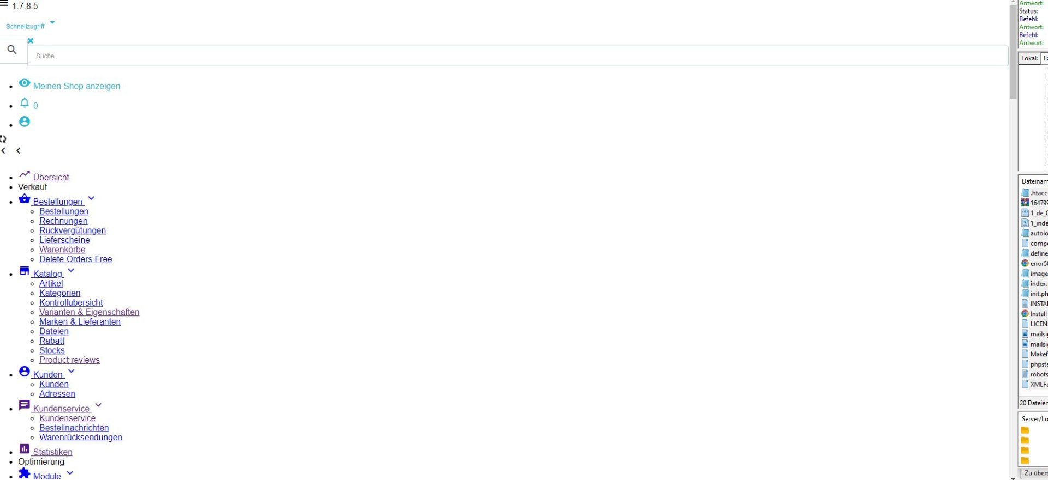Click the Kundenservice chat icon
This screenshot has width=1048, height=480.
25,405
